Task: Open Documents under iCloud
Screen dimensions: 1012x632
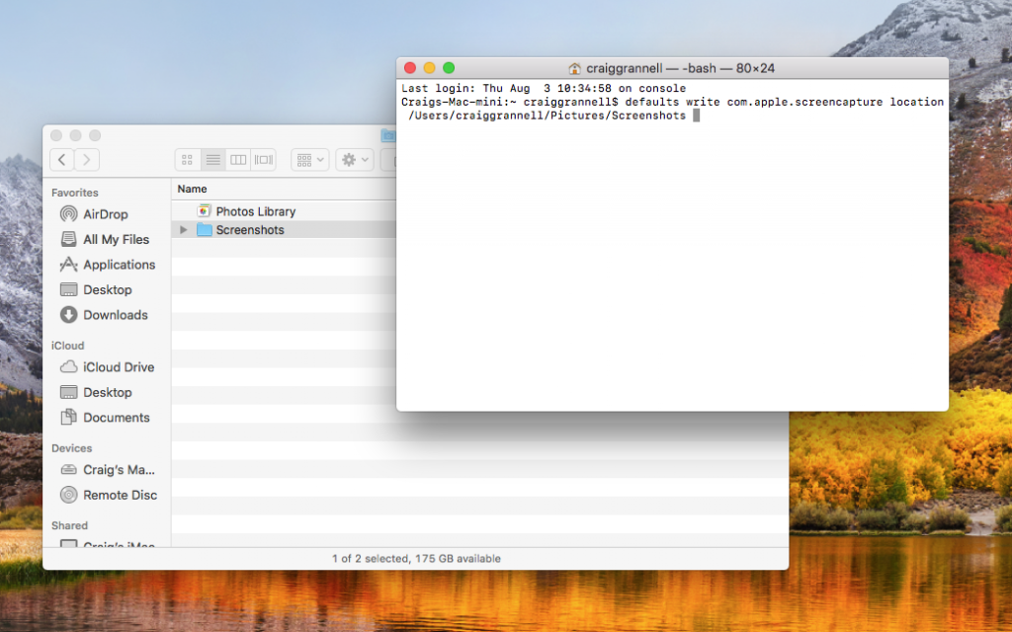Action: (105, 418)
